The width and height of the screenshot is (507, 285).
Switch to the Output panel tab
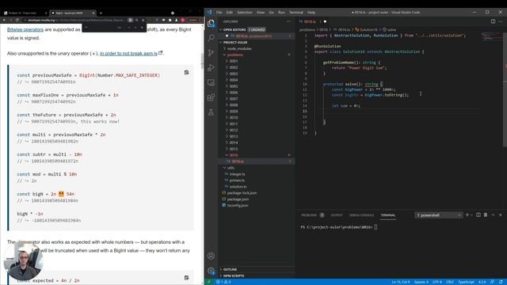point(336,215)
